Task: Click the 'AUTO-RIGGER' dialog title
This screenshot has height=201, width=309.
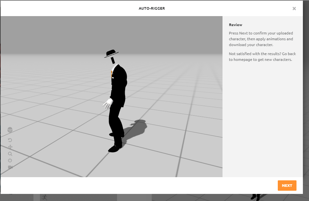Action: point(152,8)
